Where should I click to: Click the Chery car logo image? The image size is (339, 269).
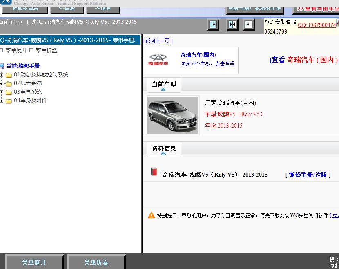click(158, 60)
